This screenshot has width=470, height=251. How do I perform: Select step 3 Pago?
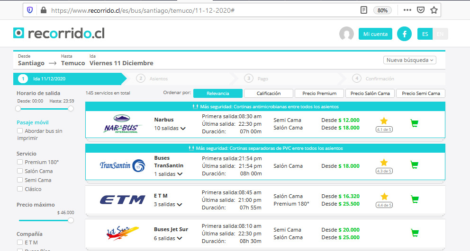click(x=256, y=78)
